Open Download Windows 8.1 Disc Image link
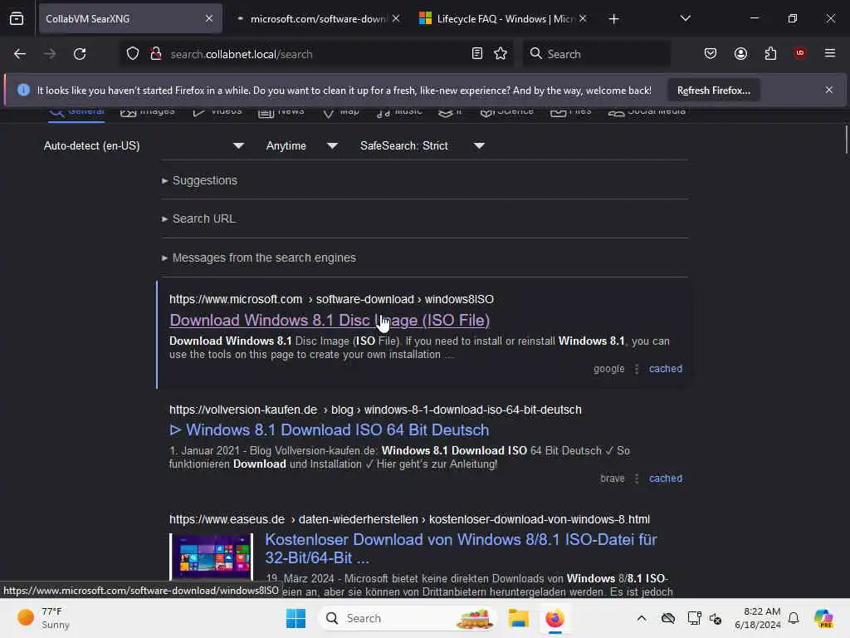The height and width of the screenshot is (638, 850). click(330, 321)
